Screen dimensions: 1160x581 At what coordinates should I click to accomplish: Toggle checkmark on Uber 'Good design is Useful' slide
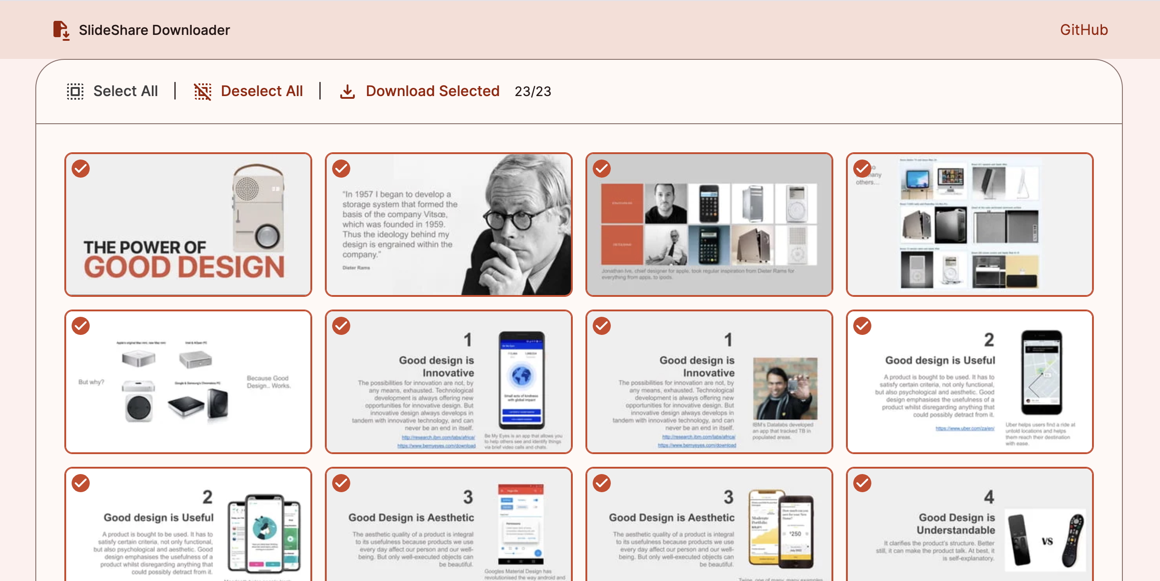(x=862, y=326)
